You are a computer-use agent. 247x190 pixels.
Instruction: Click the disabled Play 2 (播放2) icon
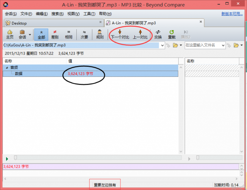coord(186,34)
